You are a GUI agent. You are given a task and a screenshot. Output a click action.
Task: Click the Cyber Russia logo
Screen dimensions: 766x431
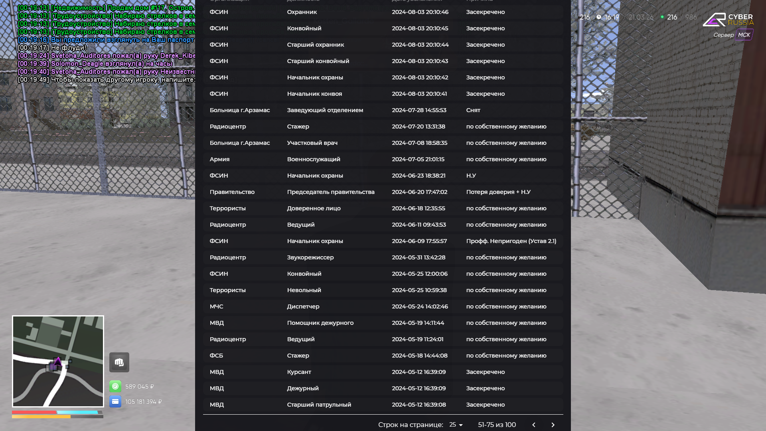[728, 20]
